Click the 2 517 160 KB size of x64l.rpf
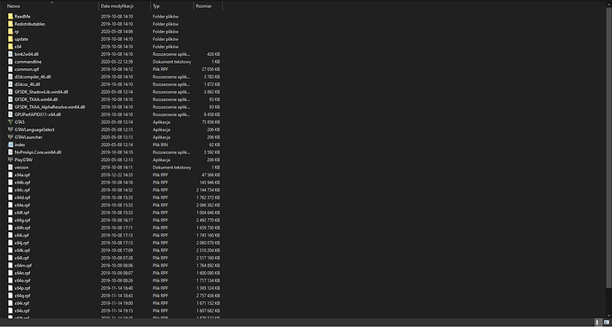 pos(208,258)
